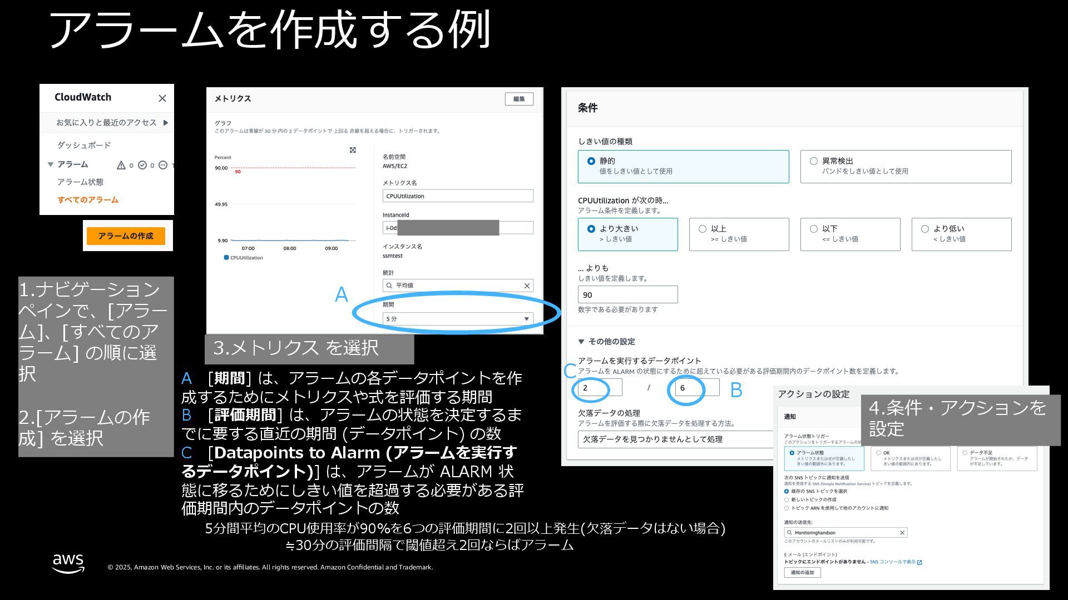Click the CPUUtilization blue legend swatch
This screenshot has height=600, width=1068.
(226, 258)
